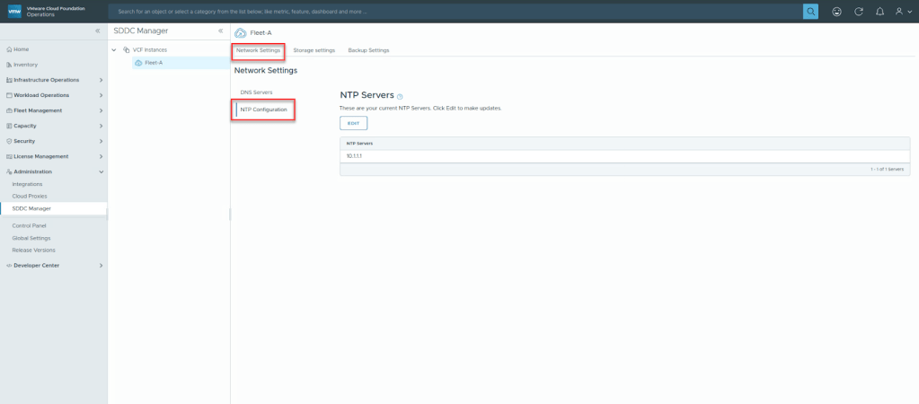919x404 pixels.
Task: Switch to Backup Settings tab
Action: point(368,50)
